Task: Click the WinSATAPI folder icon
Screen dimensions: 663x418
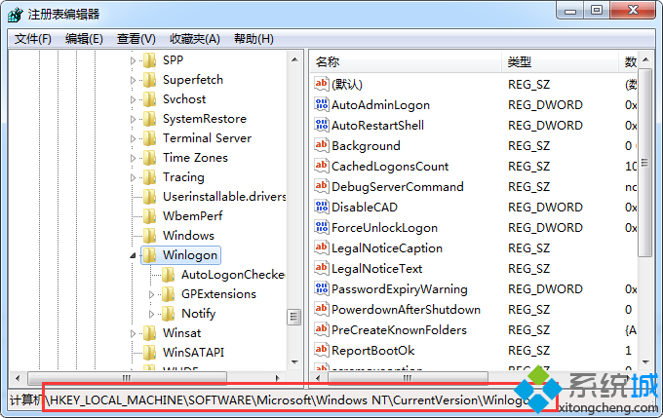Action: 150,352
